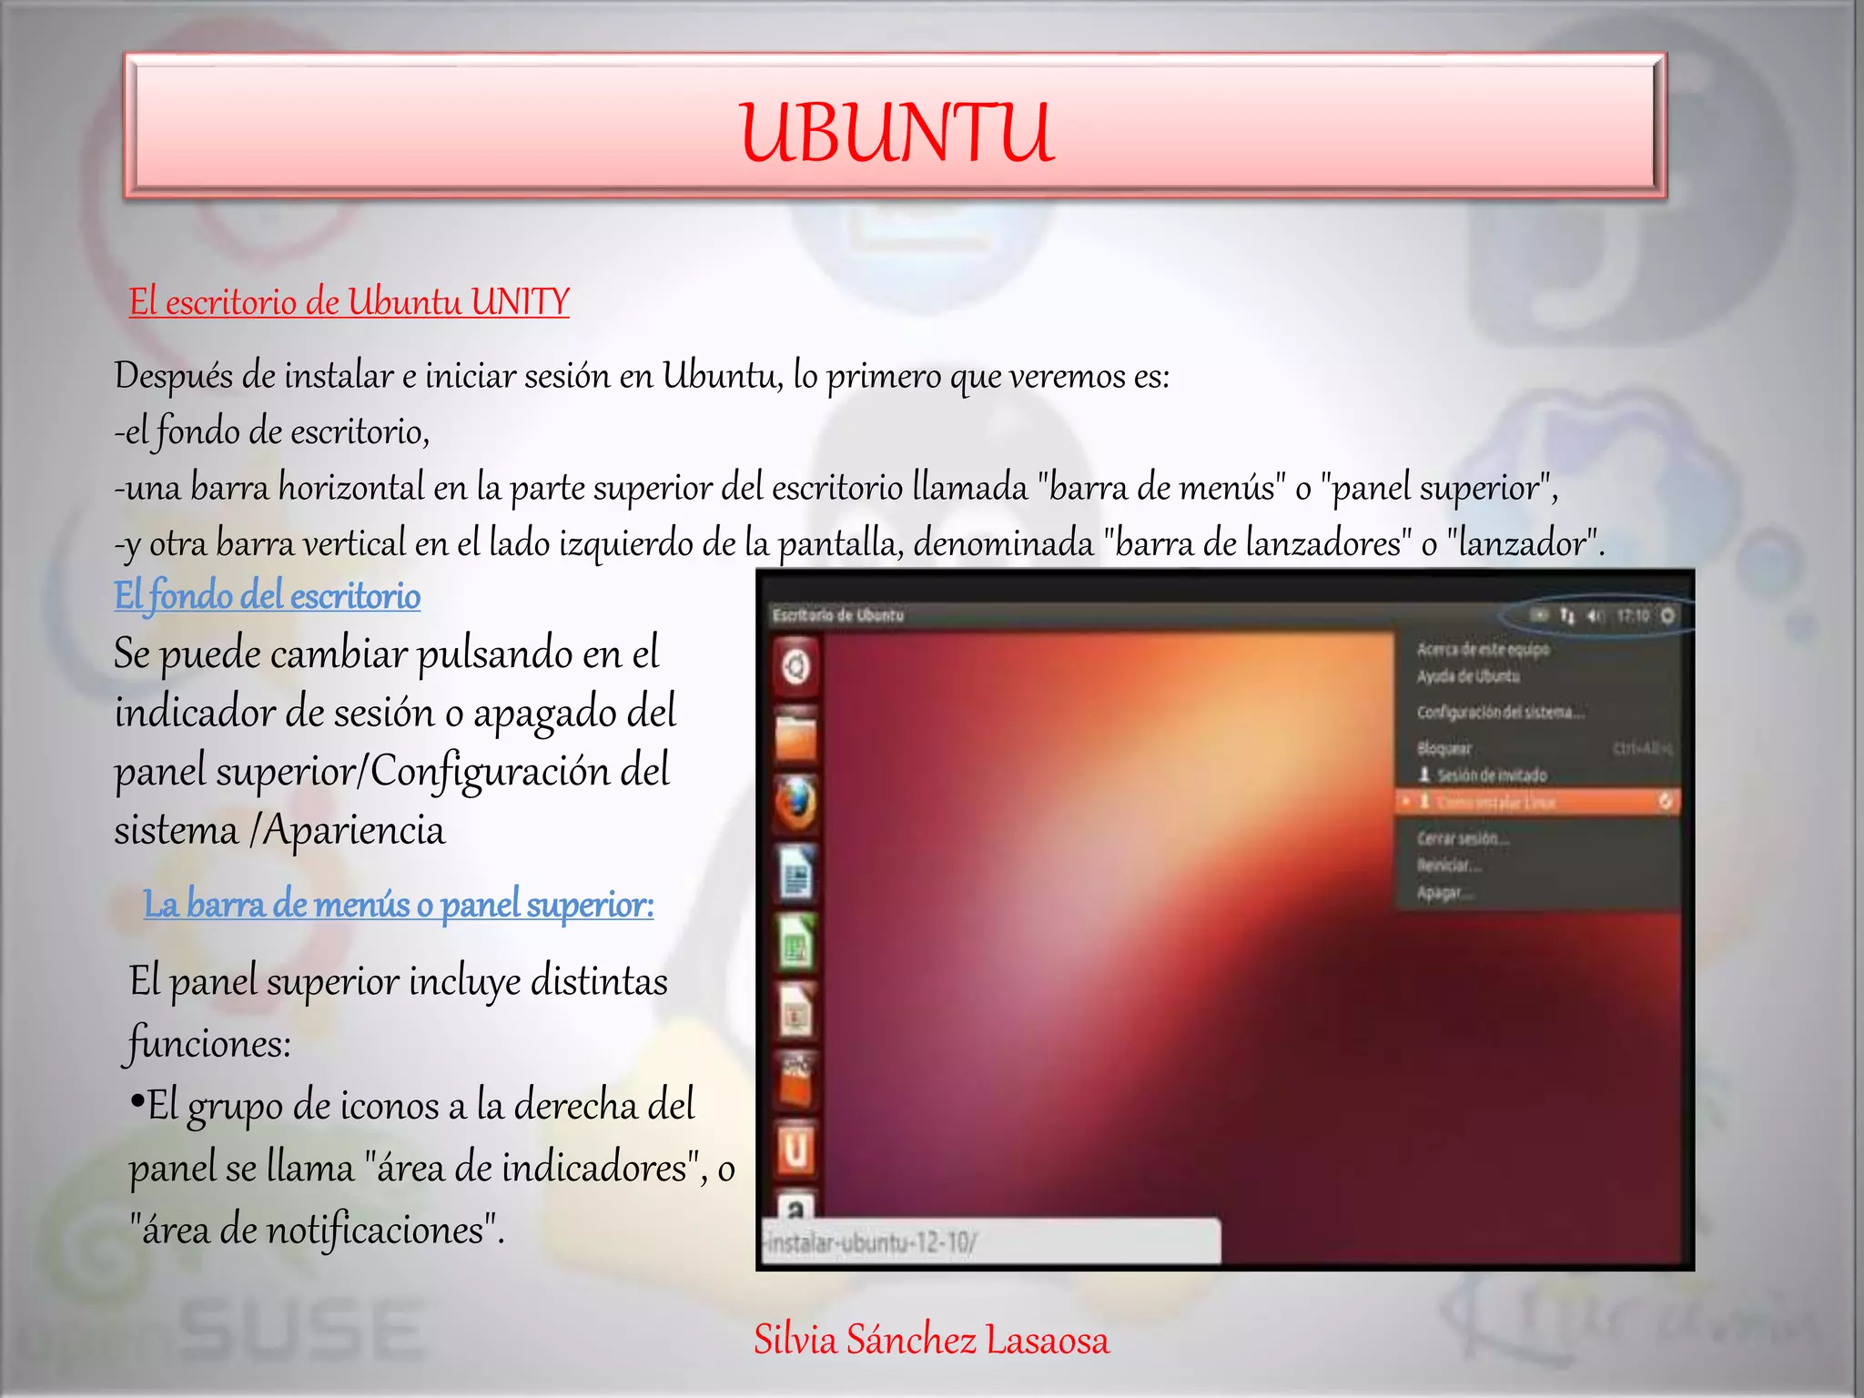Viewport: 1864px width, 1398px height.
Task: Click 'La barra de menús o panel superior:' link
Action: [399, 905]
